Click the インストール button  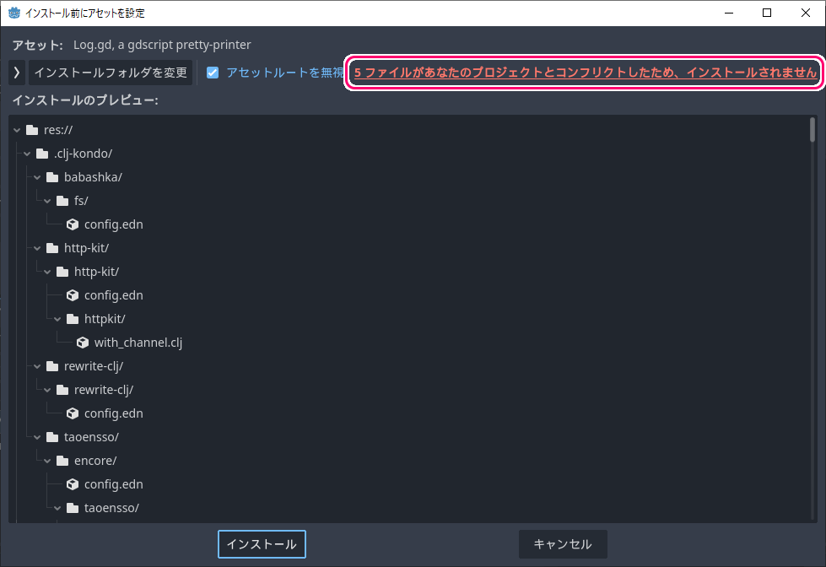(x=262, y=544)
